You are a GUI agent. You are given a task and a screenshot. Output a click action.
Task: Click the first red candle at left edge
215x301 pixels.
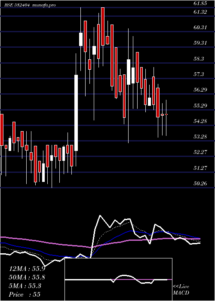point(2,130)
